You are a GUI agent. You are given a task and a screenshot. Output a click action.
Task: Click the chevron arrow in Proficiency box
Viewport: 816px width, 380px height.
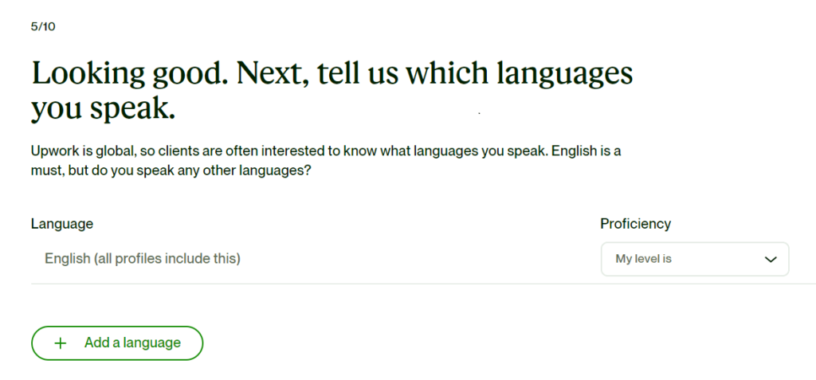point(771,259)
